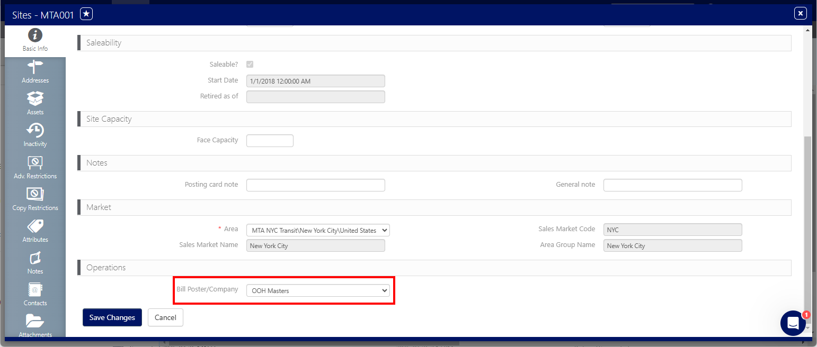
Task: Click the Sales Market Code field
Action: pos(673,230)
